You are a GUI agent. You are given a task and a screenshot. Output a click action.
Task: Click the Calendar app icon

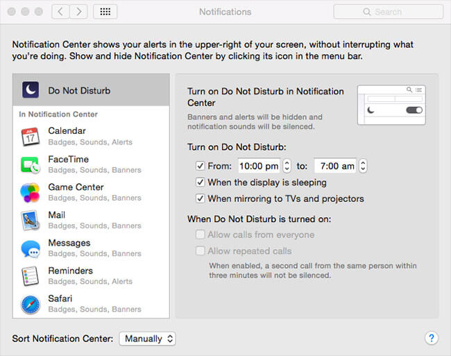[x=31, y=136]
